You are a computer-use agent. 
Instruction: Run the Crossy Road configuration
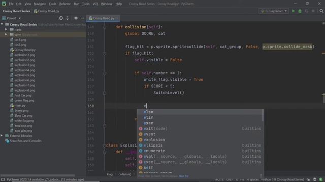tap(294, 11)
